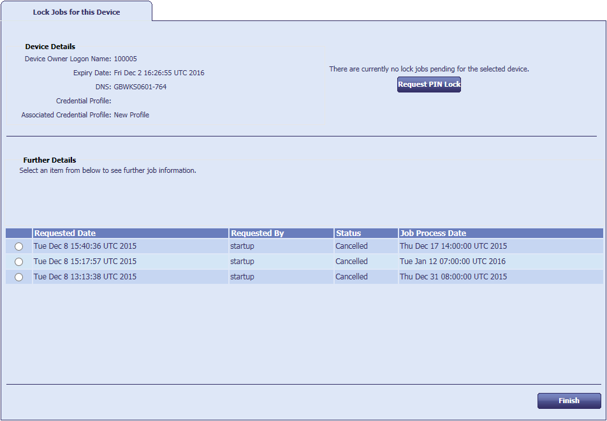Click the New Profile associated credential value

[x=131, y=115]
